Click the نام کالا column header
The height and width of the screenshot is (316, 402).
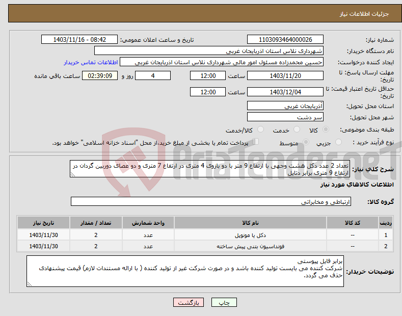tap(250, 223)
